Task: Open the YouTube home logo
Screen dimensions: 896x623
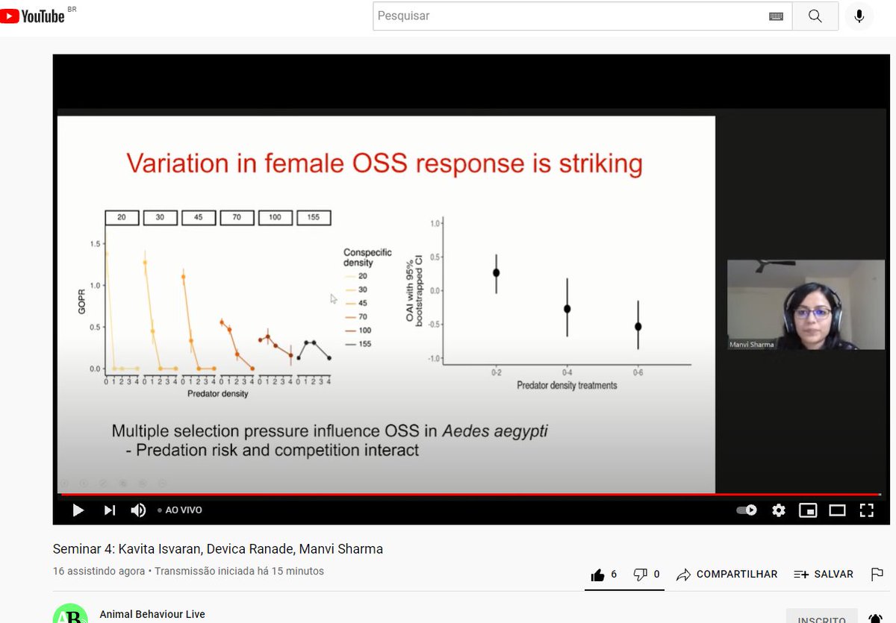Action: [x=33, y=16]
